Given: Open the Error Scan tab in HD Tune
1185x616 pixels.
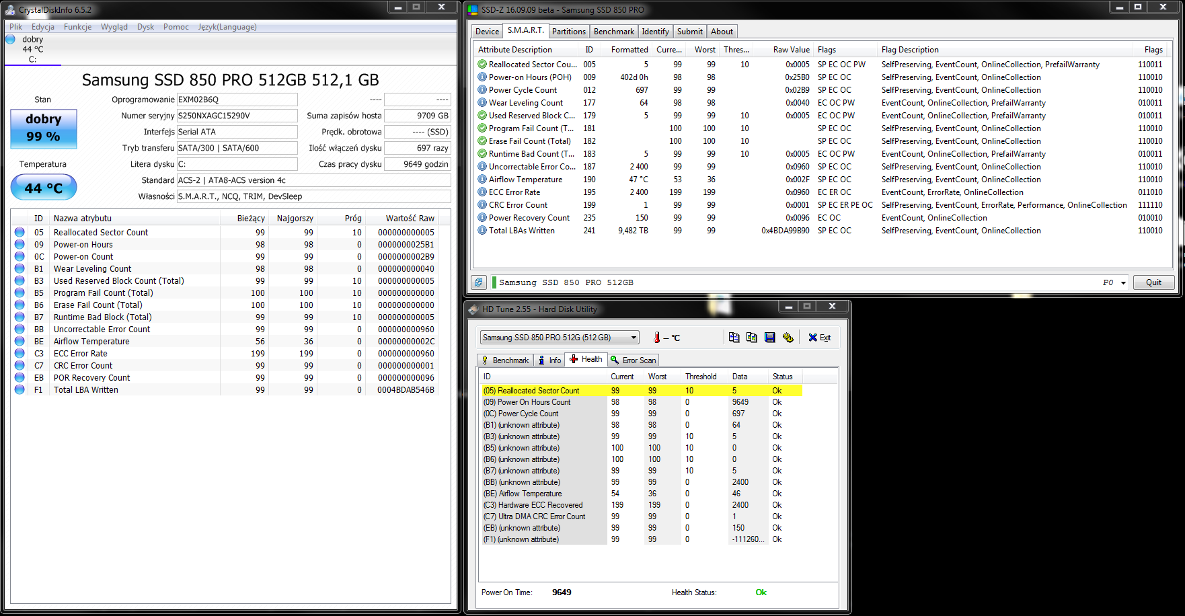Looking at the screenshot, I should (x=634, y=360).
